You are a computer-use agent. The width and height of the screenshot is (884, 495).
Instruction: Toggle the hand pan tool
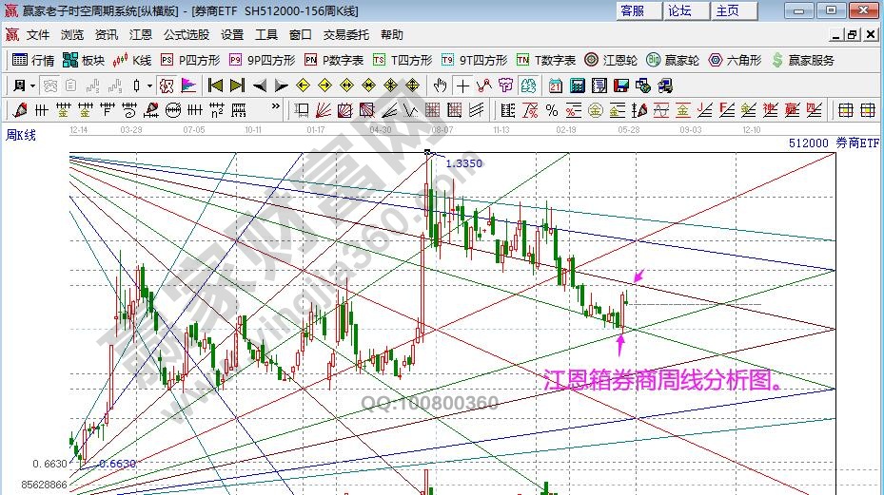441,86
